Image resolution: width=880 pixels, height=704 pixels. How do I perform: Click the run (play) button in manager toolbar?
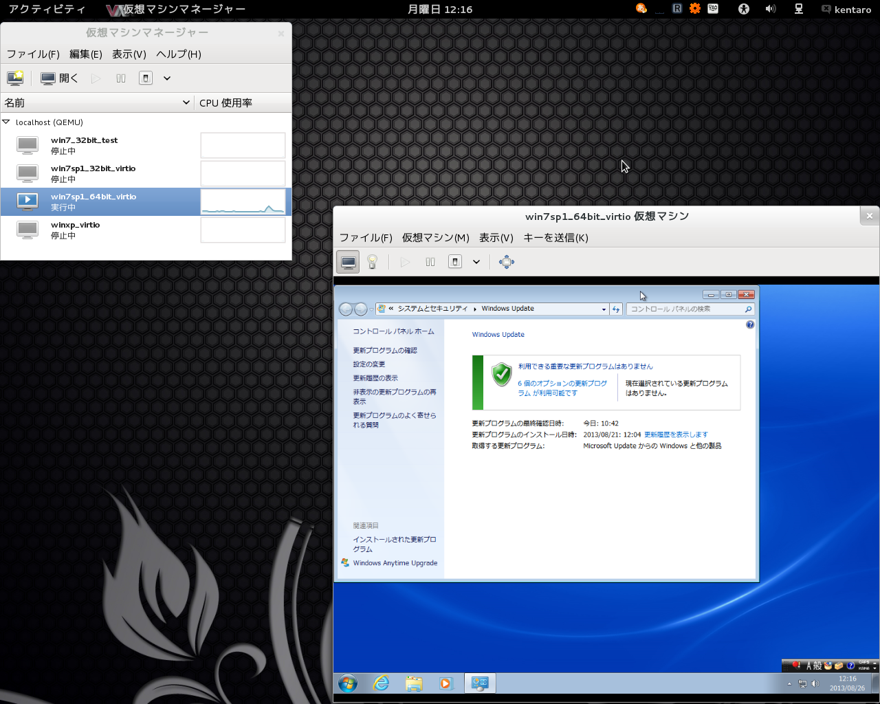click(96, 78)
